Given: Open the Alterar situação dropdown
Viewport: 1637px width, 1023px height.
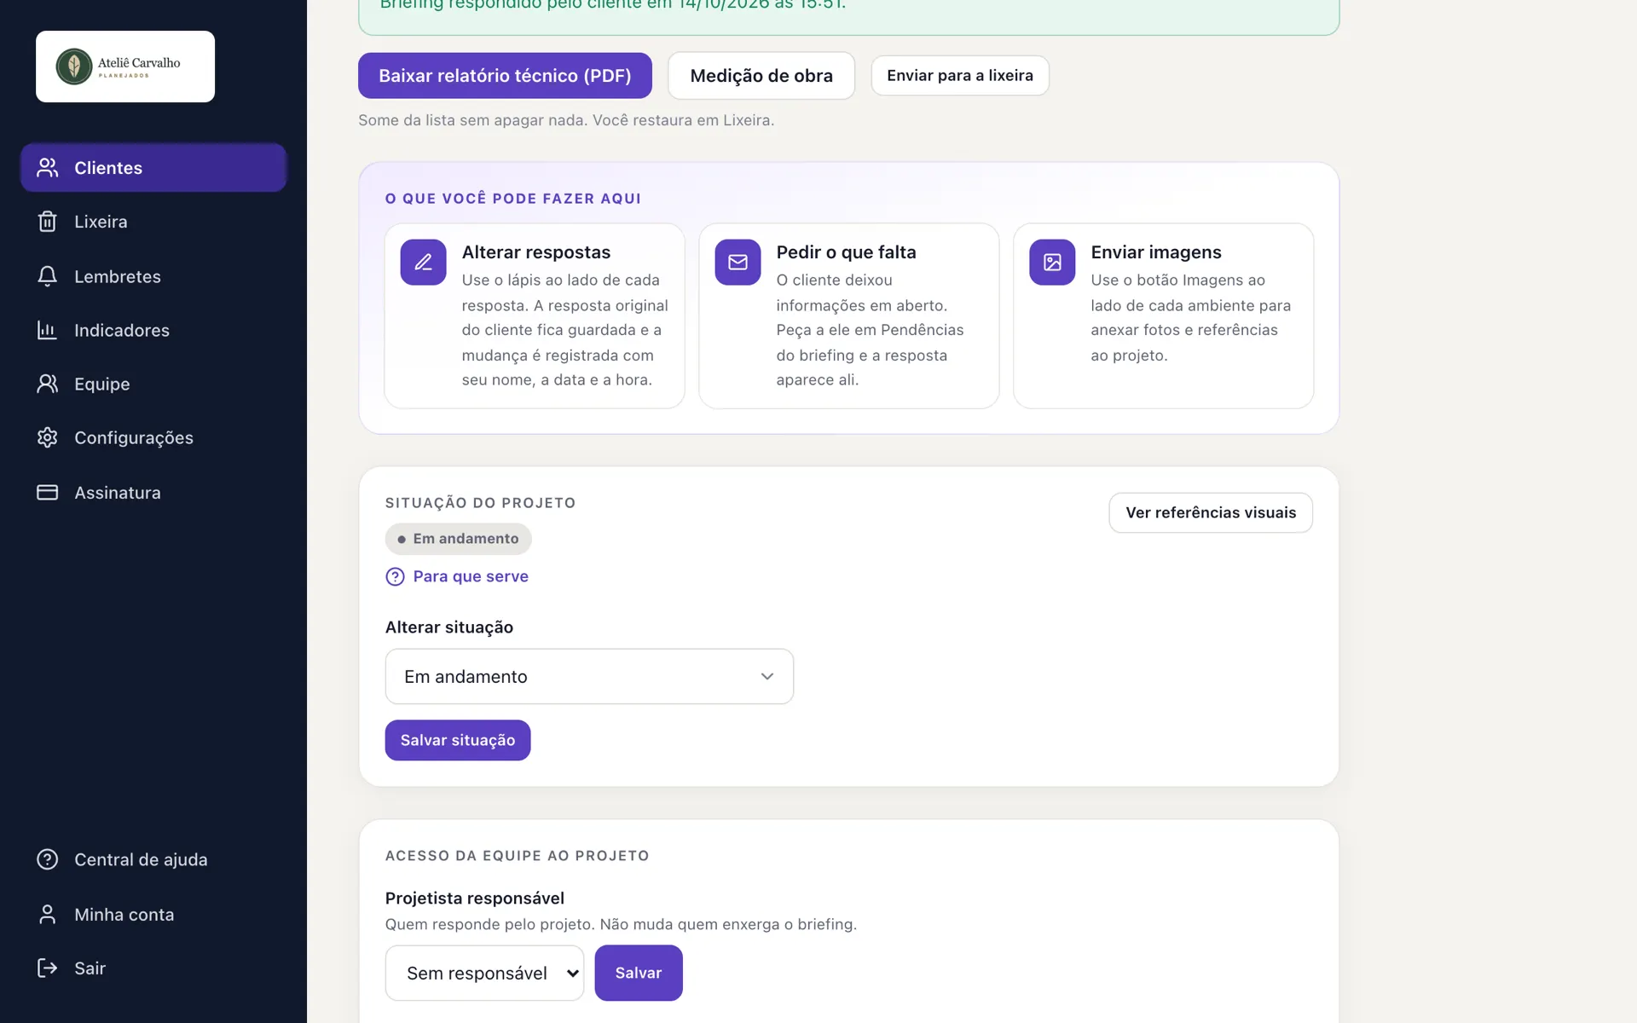Looking at the screenshot, I should coord(589,677).
